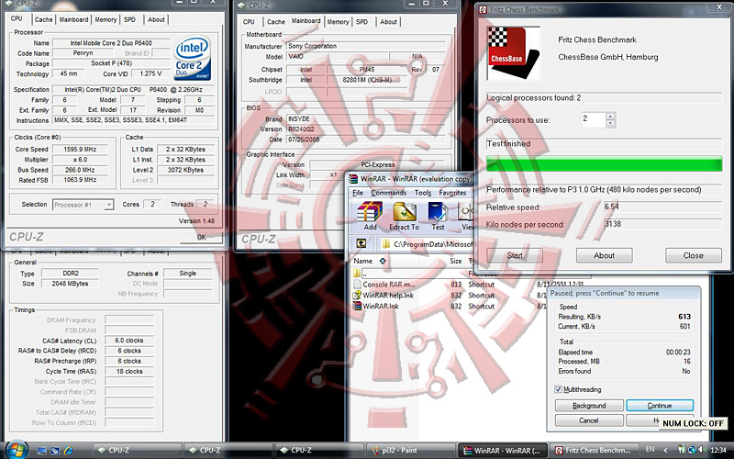The width and height of the screenshot is (734, 459).
Task: Select the WinRAR help.lnk file icon
Action: [x=357, y=296]
